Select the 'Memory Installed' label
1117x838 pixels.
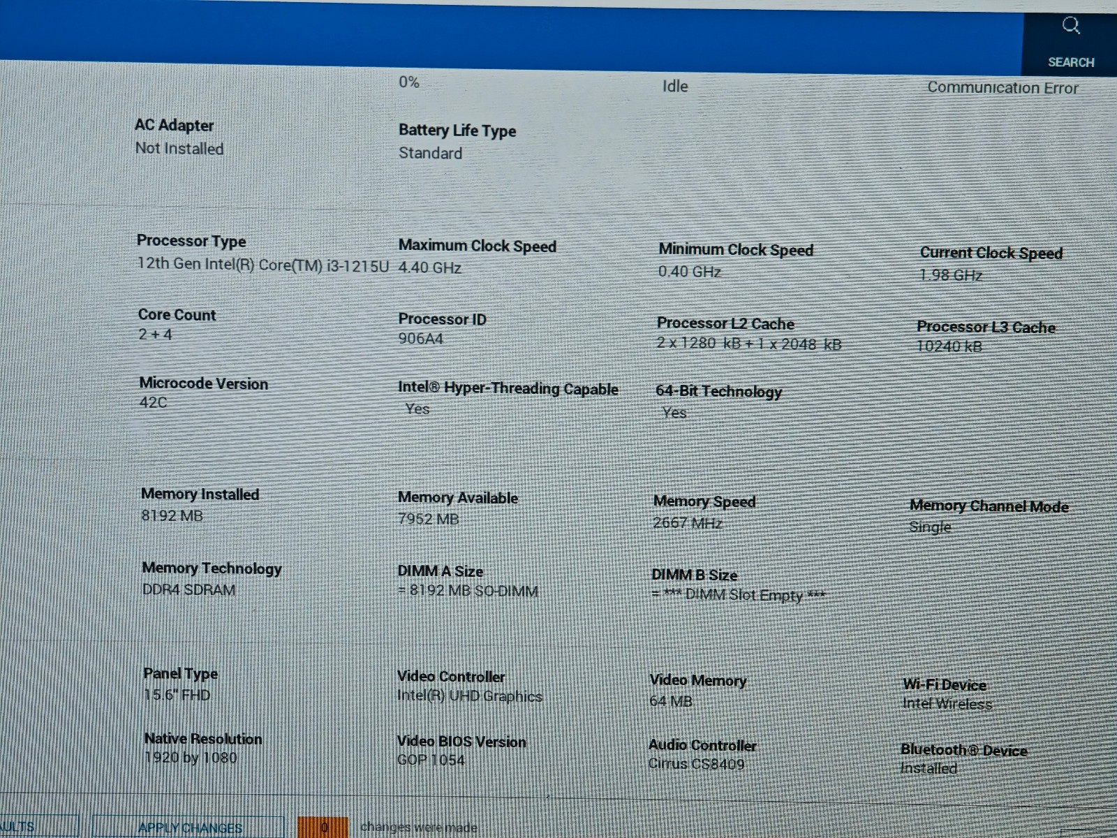pos(200,494)
